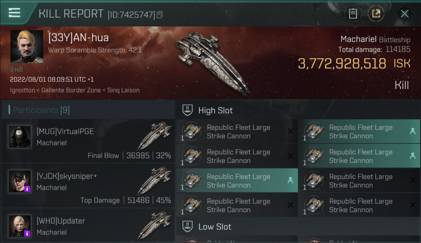421x243 pixels.
Task: Share the kill report externally
Action: pyautogui.click(x=376, y=14)
